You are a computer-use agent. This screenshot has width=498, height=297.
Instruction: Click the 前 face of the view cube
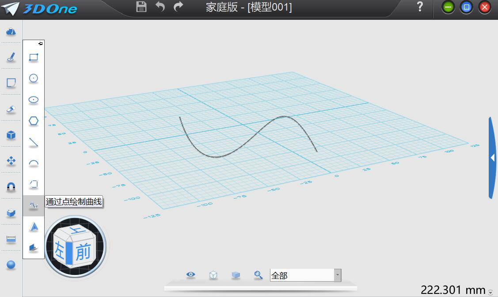83,252
